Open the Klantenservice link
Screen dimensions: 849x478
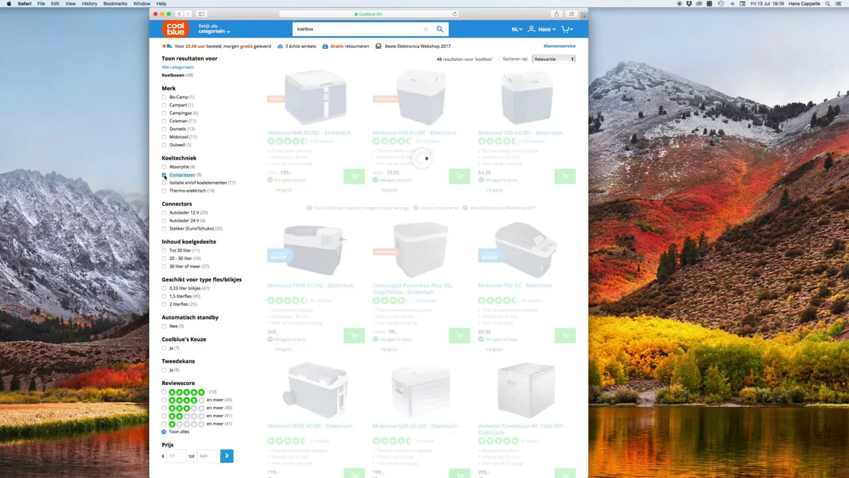pyautogui.click(x=560, y=46)
